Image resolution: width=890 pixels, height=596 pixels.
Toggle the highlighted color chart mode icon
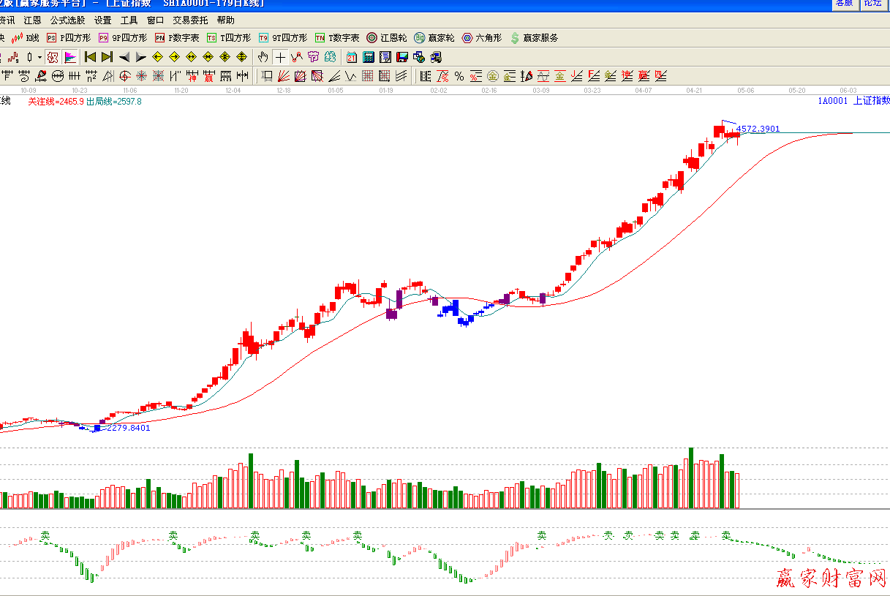70,57
